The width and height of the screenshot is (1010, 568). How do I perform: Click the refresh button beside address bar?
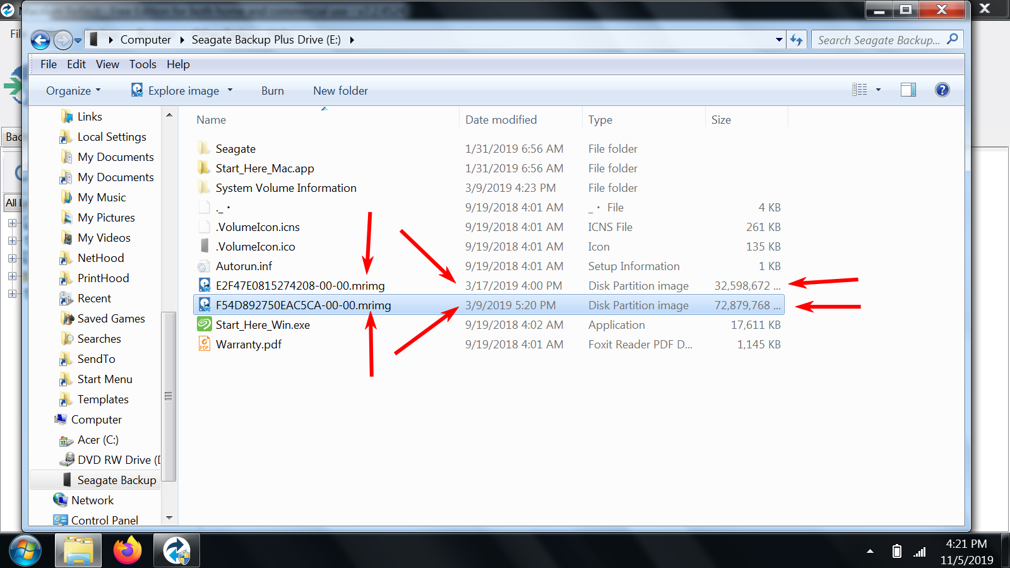pyautogui.click(x=797, y=40)
